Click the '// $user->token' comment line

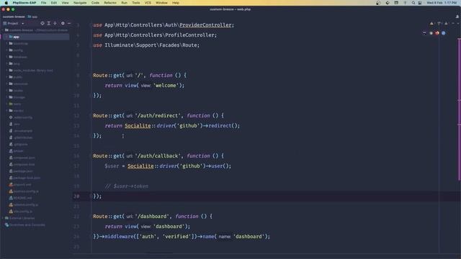(127, 186)
